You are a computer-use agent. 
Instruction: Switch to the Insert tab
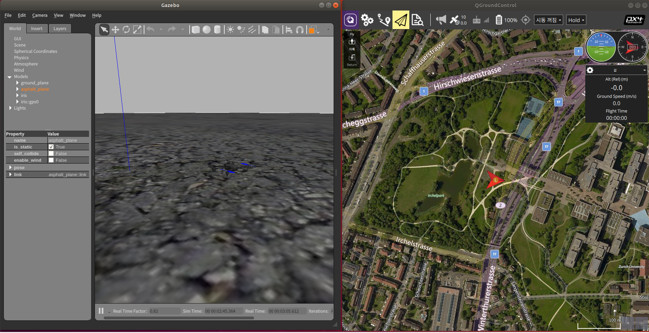36,29
